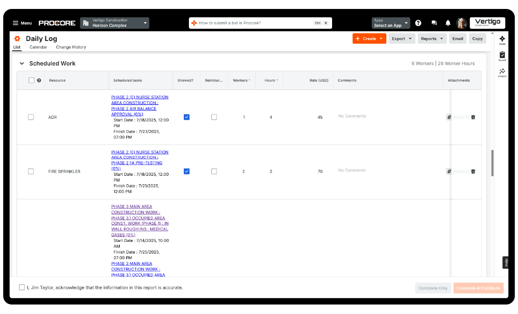The image size is (518, 314).
Task: Delete the FIRE SPRINKLER row with trash icon
Action: (x=473, y=172)
